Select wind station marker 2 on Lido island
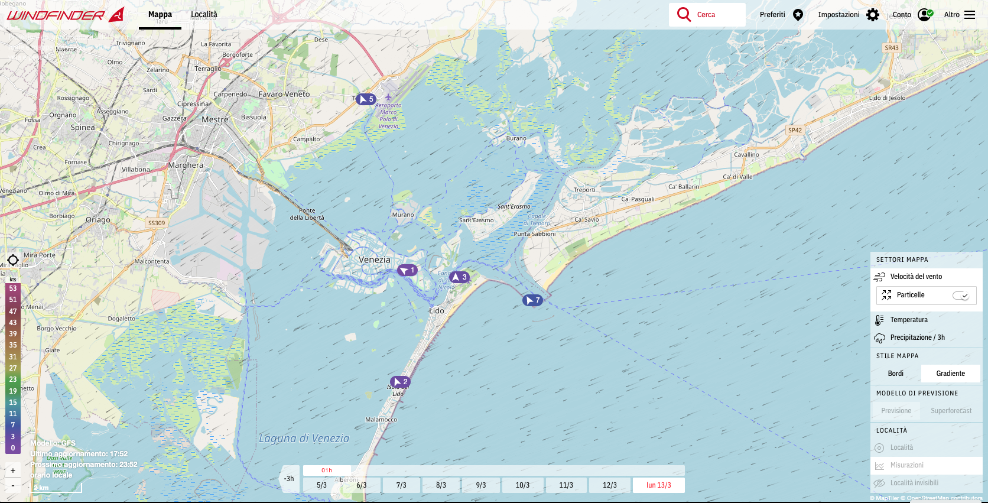The height and width of the screenshot is (503, 988). (400, 382)
